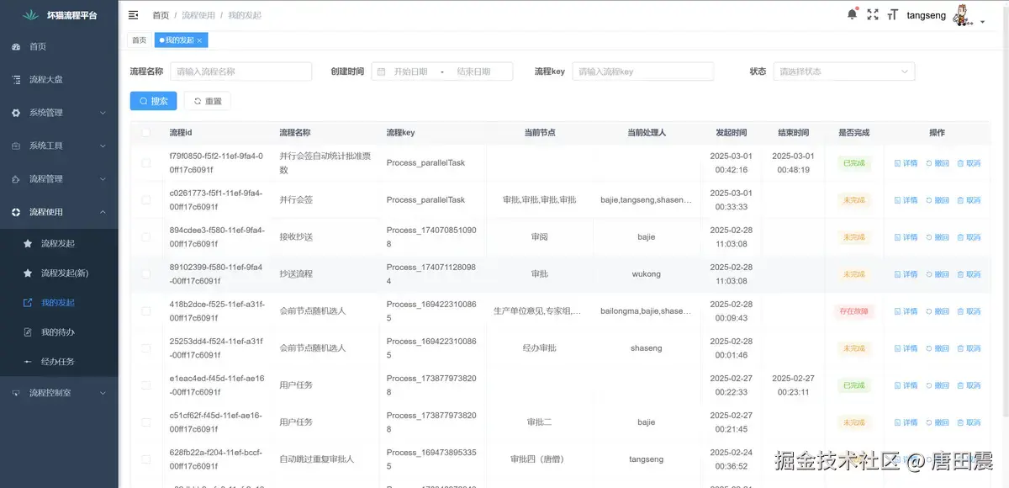Click the 首页 dashboard icon in sidebar
The image size is (1009, 488).
coord(16,47)
